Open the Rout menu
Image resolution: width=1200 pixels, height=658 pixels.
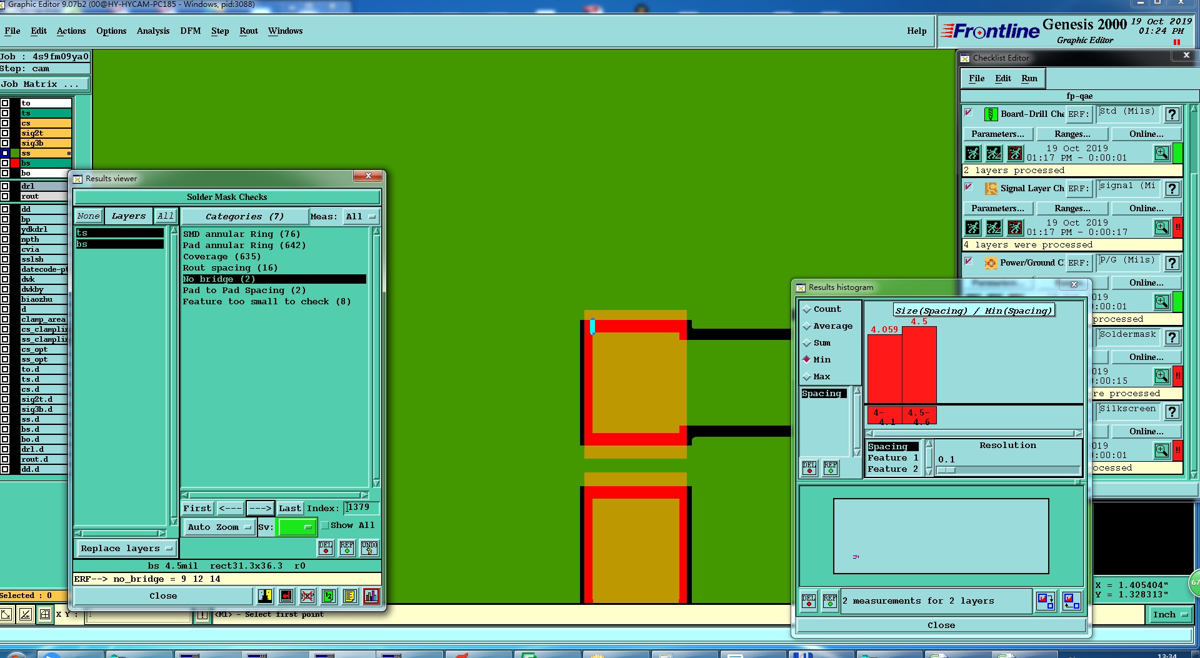(x=249, y=31)
